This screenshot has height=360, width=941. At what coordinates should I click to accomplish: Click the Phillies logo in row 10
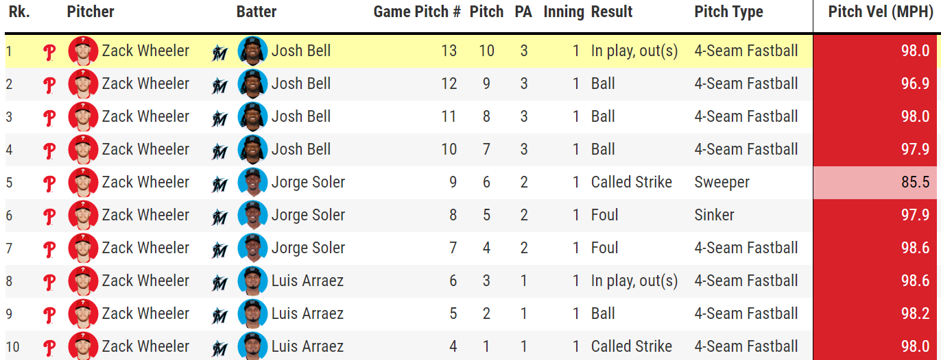pos(49,347)
